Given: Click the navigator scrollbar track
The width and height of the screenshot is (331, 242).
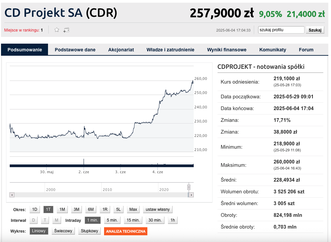Looking at the screenshot, I should 101,195.
